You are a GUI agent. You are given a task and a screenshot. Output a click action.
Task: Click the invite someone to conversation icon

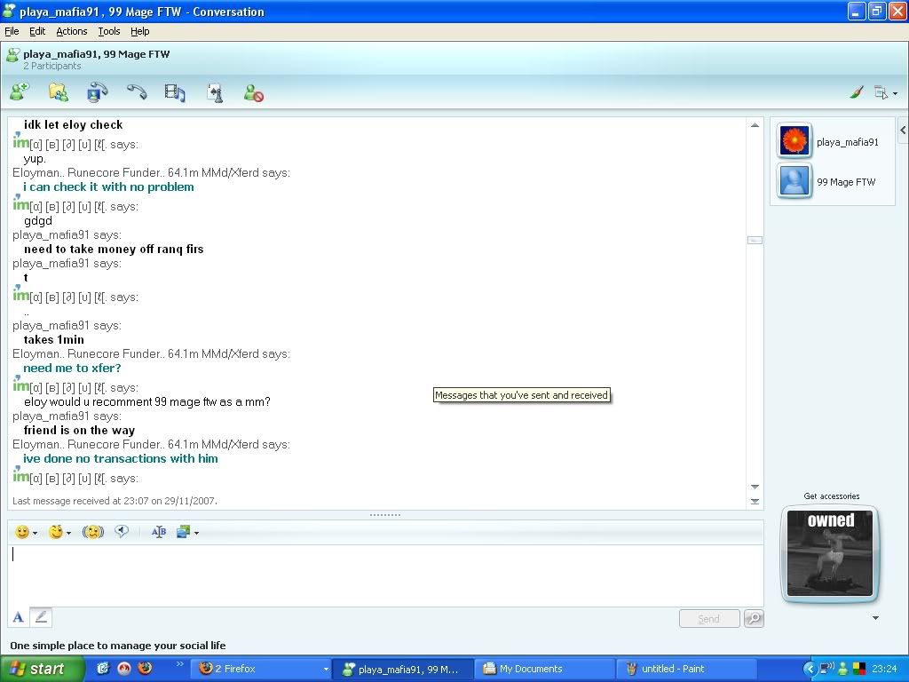click(19, 91)
